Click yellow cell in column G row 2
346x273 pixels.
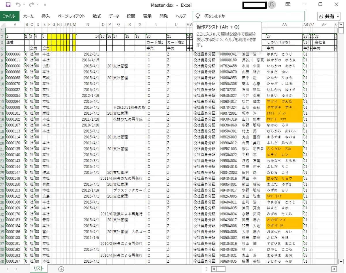tap(54, 36)
